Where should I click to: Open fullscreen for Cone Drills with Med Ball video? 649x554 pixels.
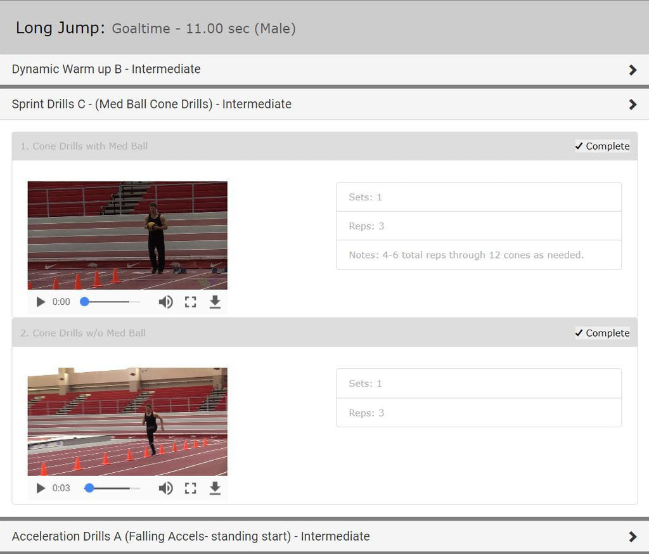(x=190, y=302)
